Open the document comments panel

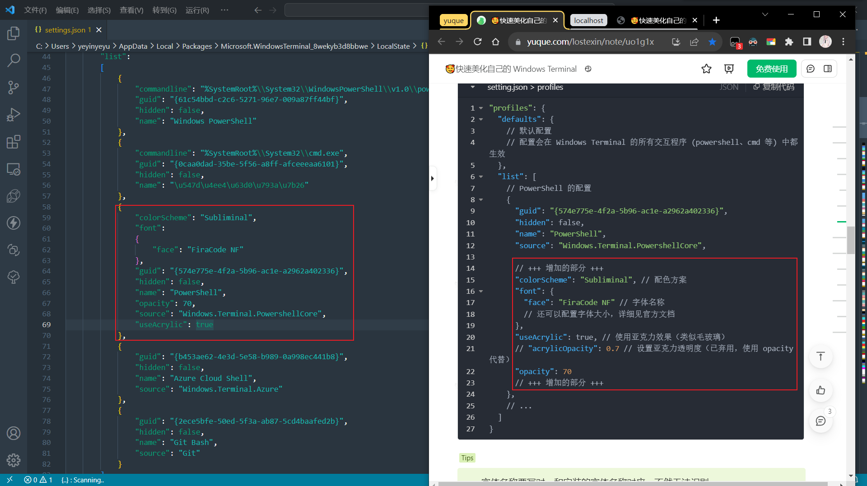811,69
